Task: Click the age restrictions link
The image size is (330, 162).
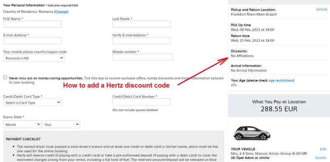Action: click(x=280, y=80)
